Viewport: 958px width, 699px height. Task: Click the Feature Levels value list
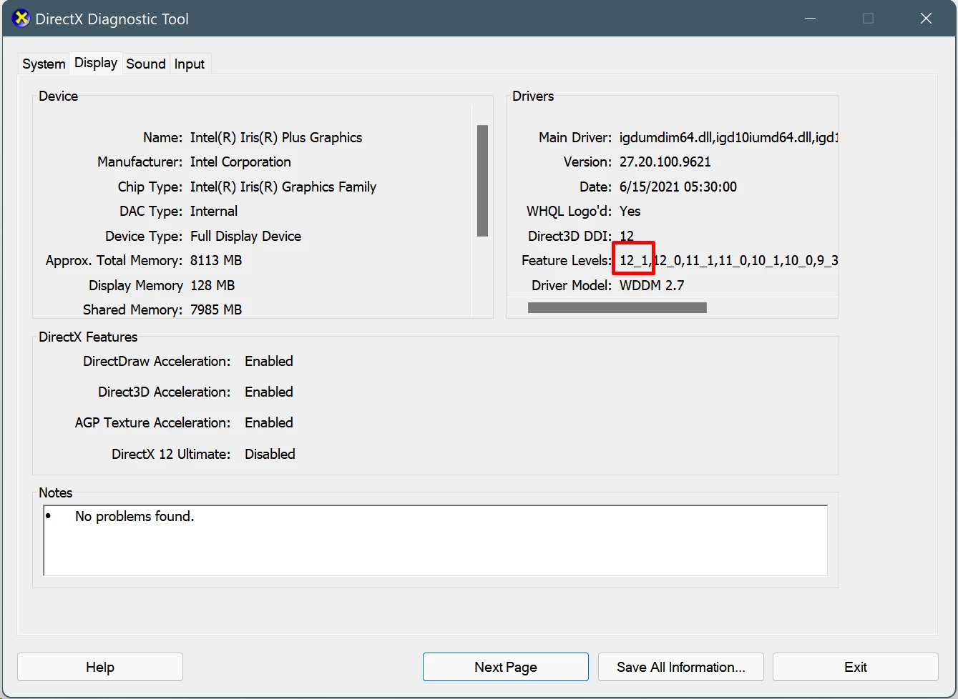728,260
